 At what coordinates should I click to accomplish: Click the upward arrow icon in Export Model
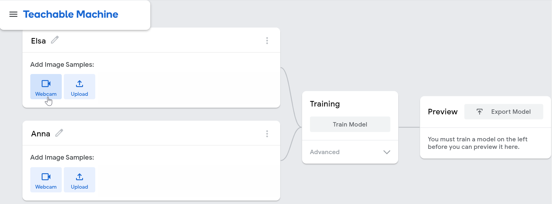[479, 112]
